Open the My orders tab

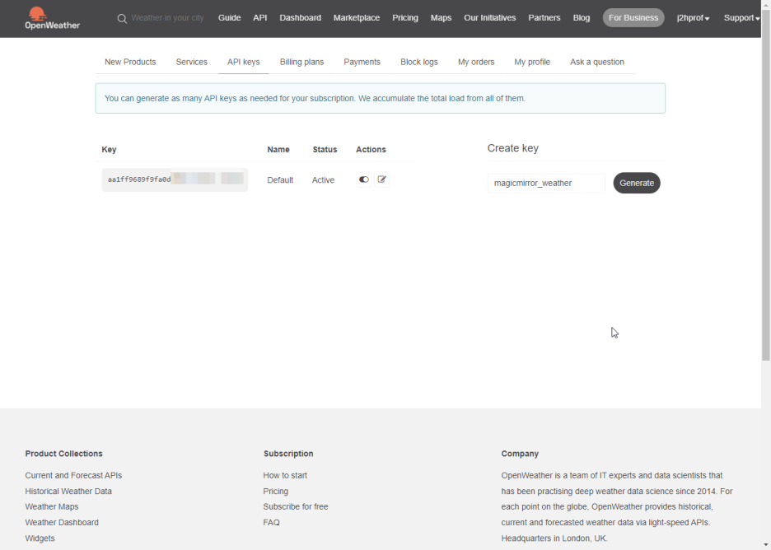click(476, 62)
